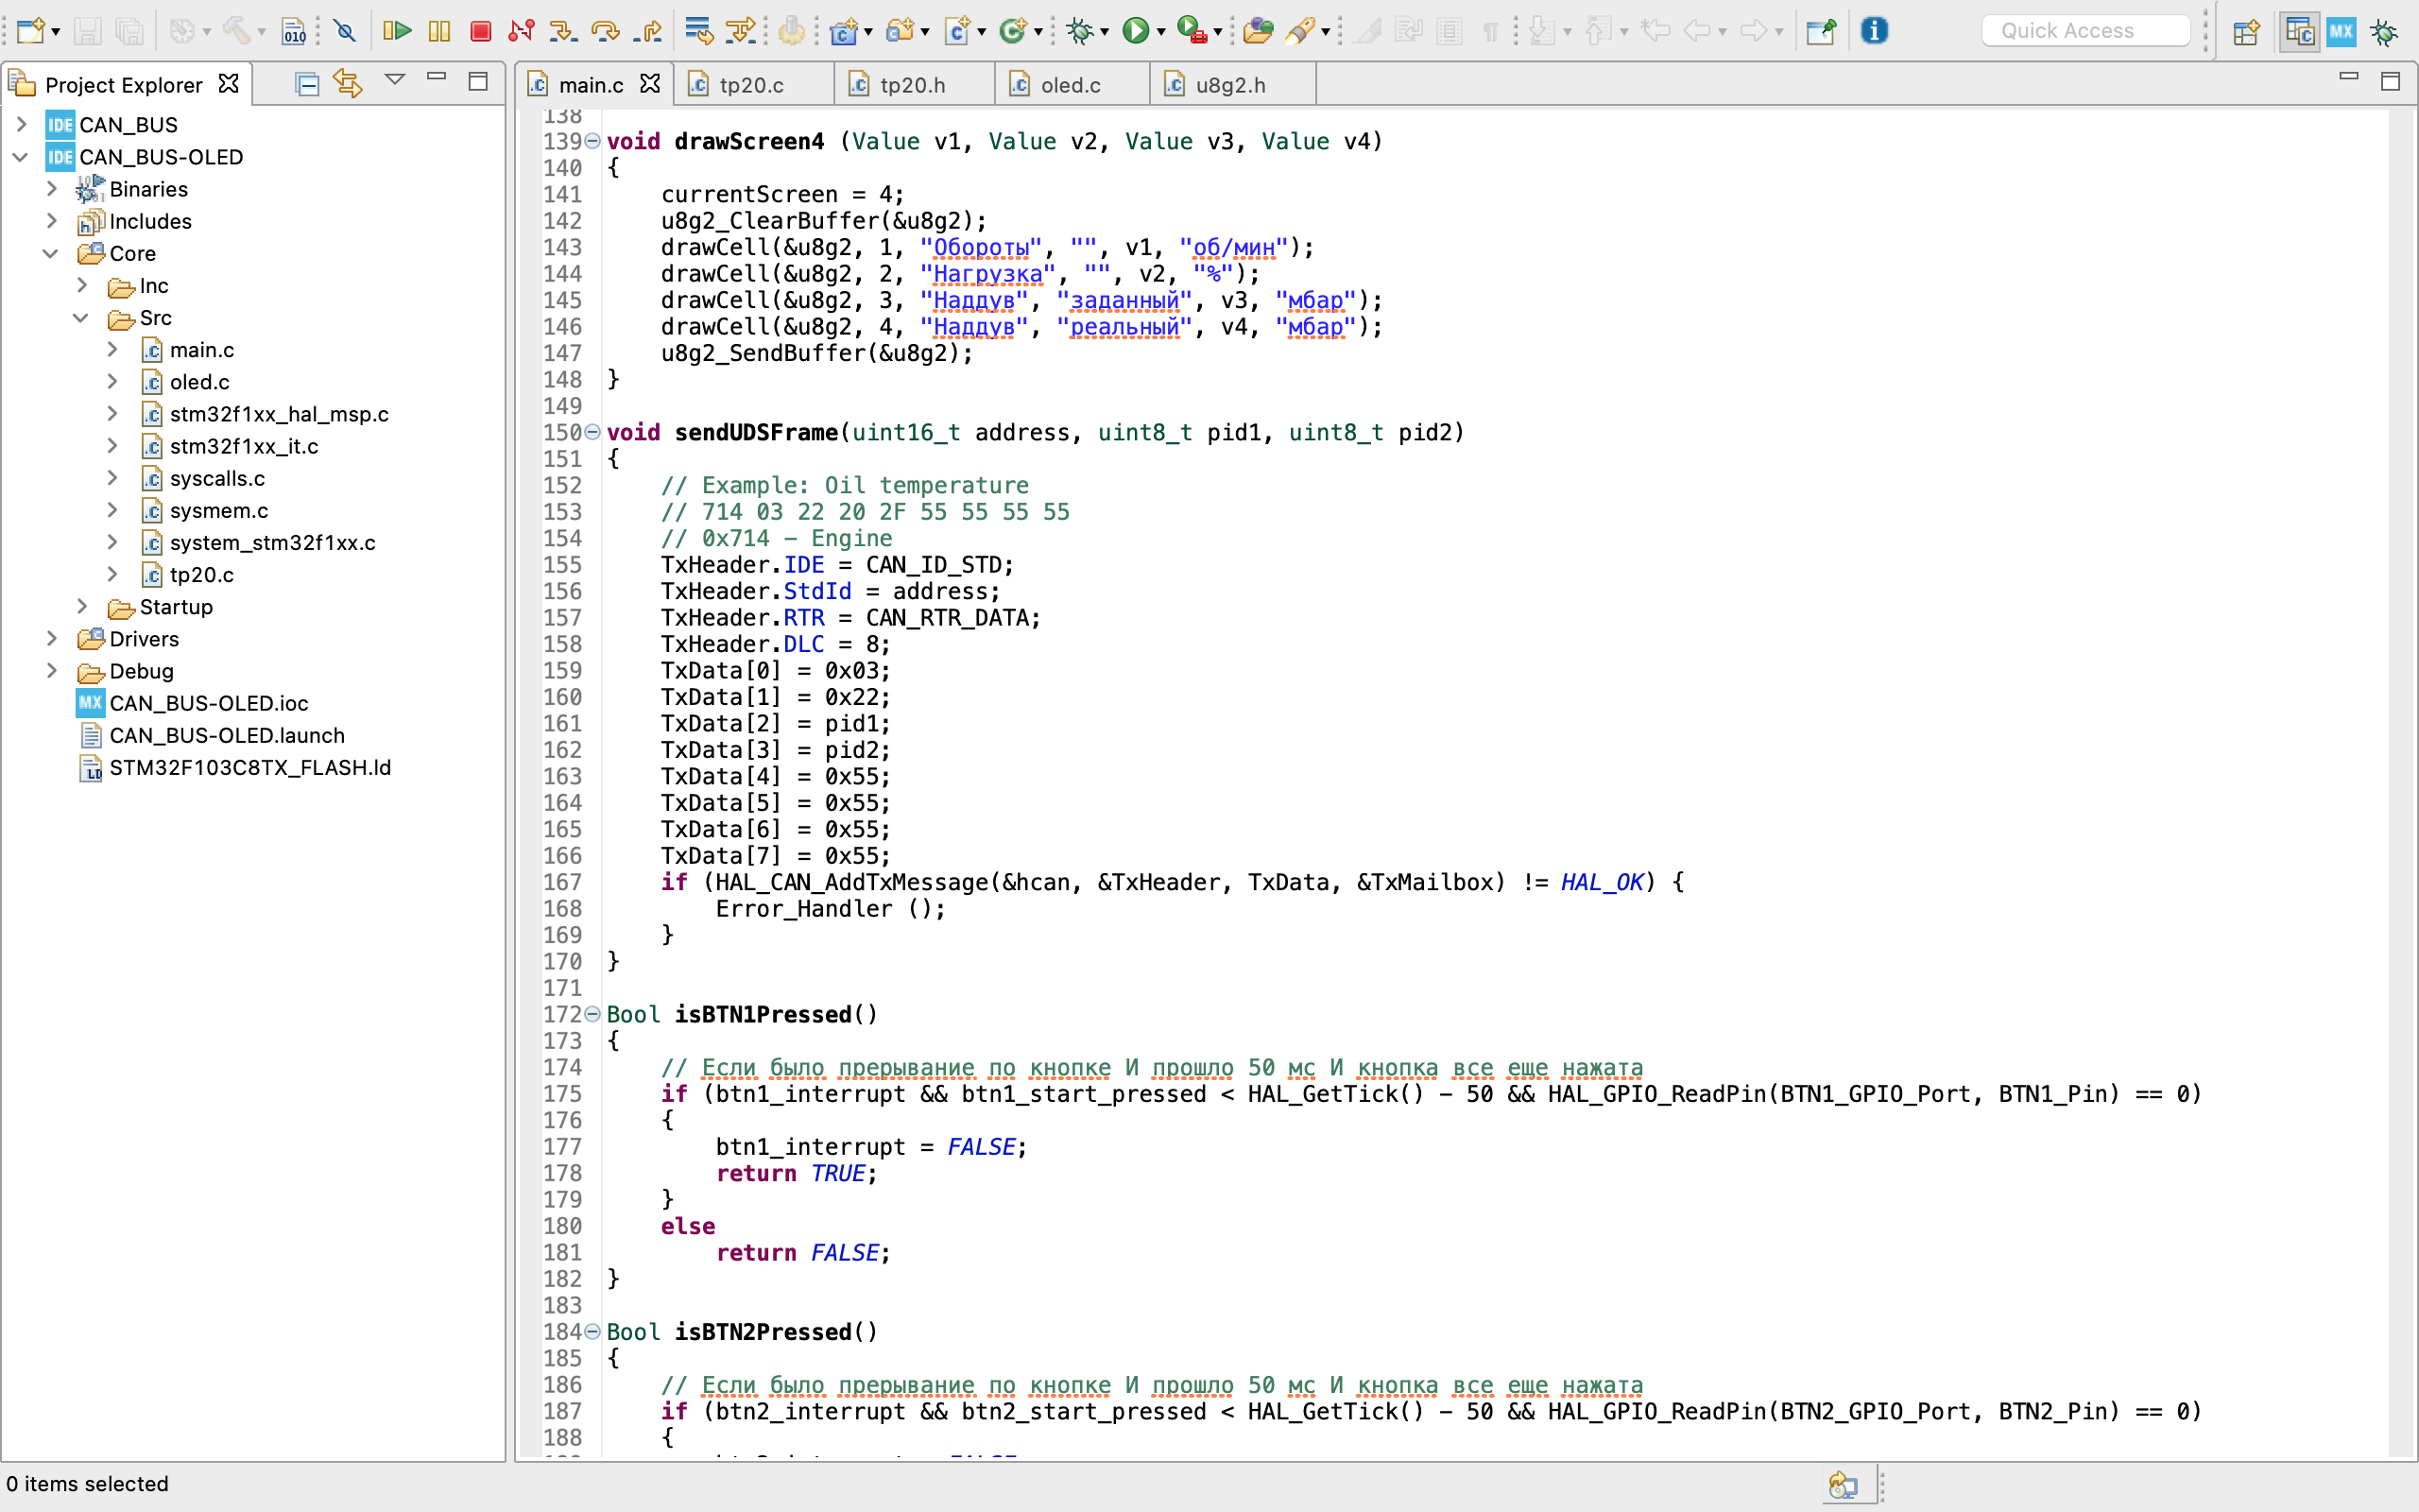Screen dimensions: 2419x1512
Task: Click the Quick Access search field
Action: (2086, 29)
